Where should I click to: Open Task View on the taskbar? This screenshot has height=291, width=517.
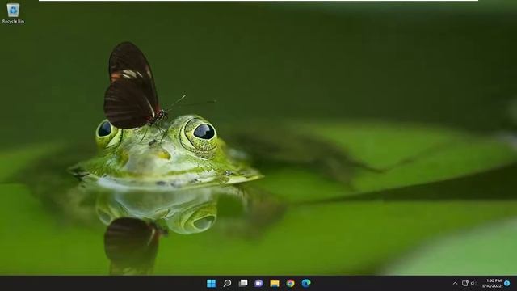point(243,283)
